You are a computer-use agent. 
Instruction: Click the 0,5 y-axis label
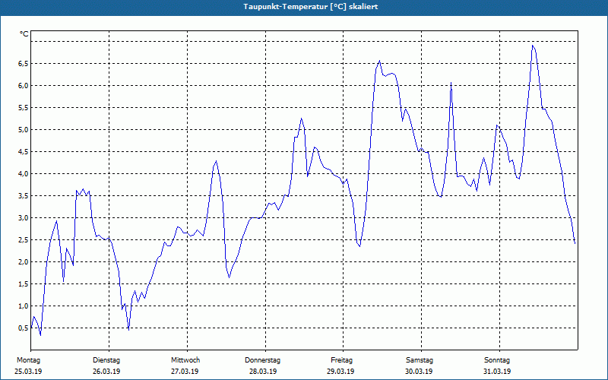click(24, 328)
